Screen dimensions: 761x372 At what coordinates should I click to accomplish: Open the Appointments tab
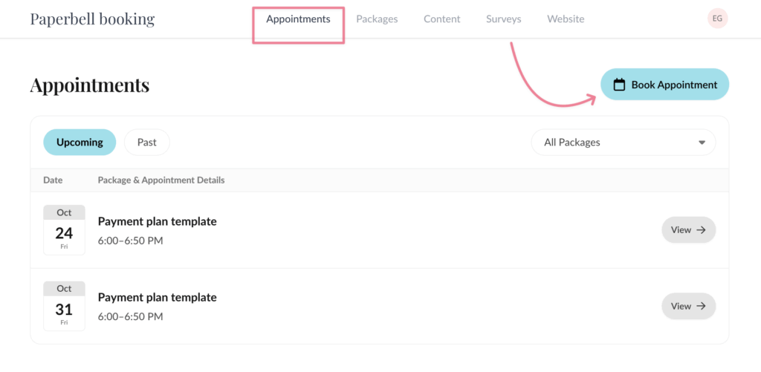(298, 19)
